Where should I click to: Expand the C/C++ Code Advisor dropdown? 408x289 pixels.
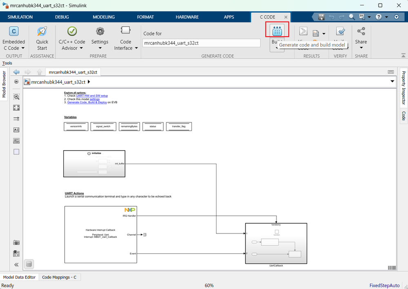pyautogui.click(x=81, y=48)
